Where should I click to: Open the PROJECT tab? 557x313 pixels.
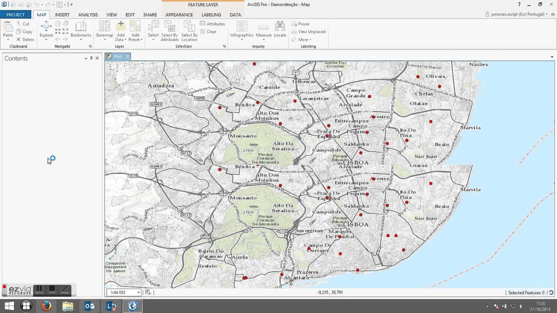(16, 15)
